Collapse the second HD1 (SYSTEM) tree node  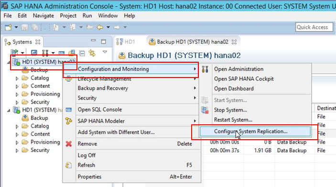click(9, 110)
